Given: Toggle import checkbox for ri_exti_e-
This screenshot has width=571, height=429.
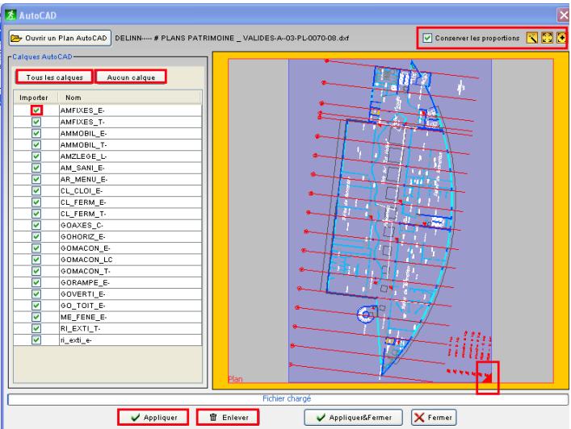Looking at the screenshot, I should (x=36, y=340).
